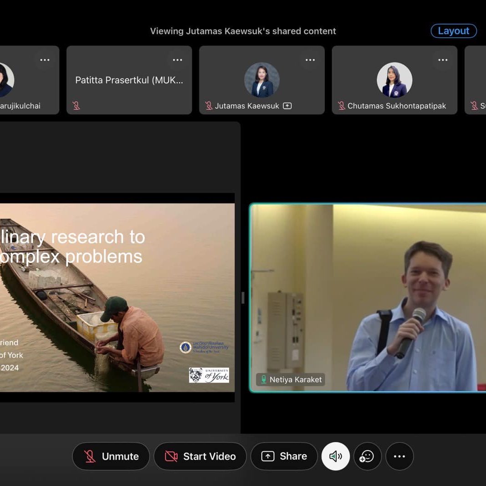486x486 pixels.
Task: Click muted mic icon beside Chutamas Sukhontapatipak
Action: [x=341, y=106]
